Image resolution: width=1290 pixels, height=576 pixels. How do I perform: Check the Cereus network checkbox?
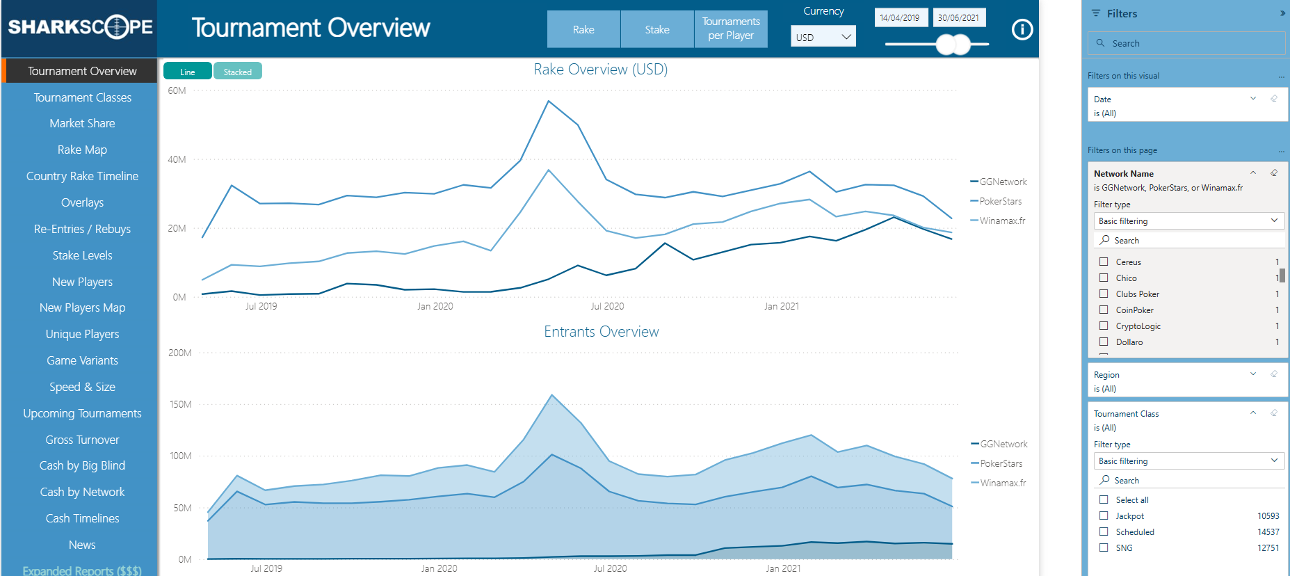tap(1104, 262)
